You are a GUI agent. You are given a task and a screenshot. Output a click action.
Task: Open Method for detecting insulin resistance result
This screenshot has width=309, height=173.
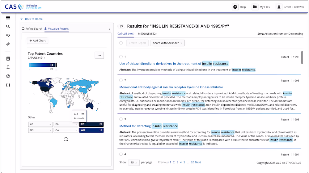point(149,126)
